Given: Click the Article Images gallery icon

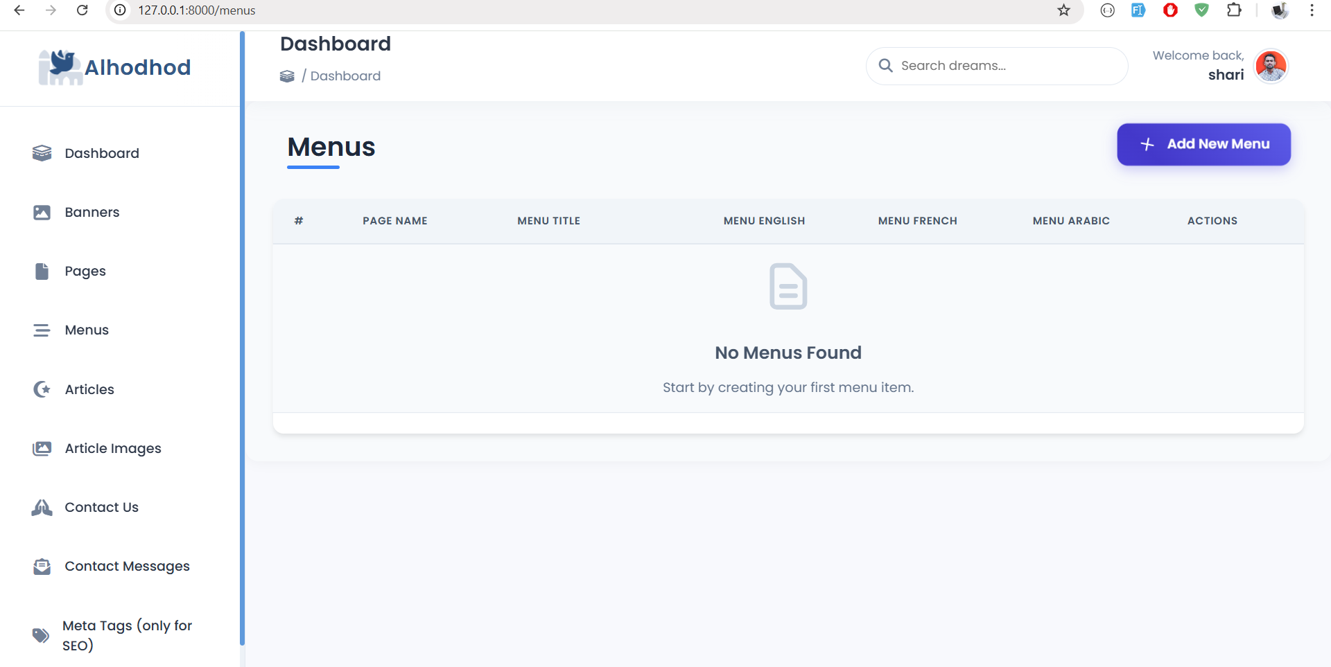Looking at the screenshot, I should (42, 449).
